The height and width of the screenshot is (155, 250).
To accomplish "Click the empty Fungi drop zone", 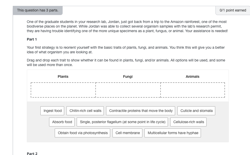I will (x=128, y=90).
